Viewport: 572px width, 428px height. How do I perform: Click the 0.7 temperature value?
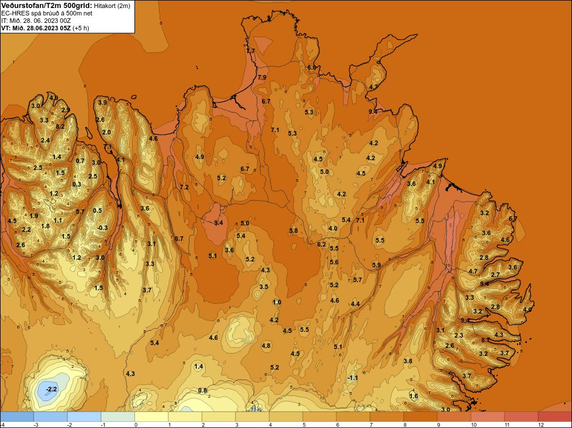point(80,161)
